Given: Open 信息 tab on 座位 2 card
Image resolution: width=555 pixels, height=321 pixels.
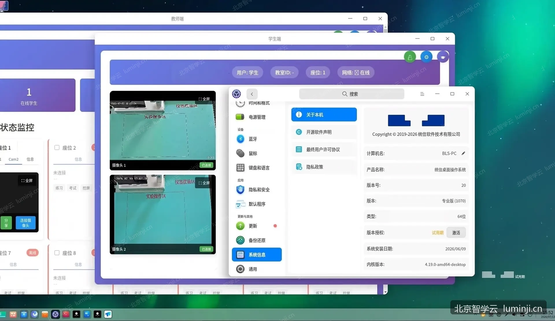Looking at the screenshot, I should click(78, 159).
